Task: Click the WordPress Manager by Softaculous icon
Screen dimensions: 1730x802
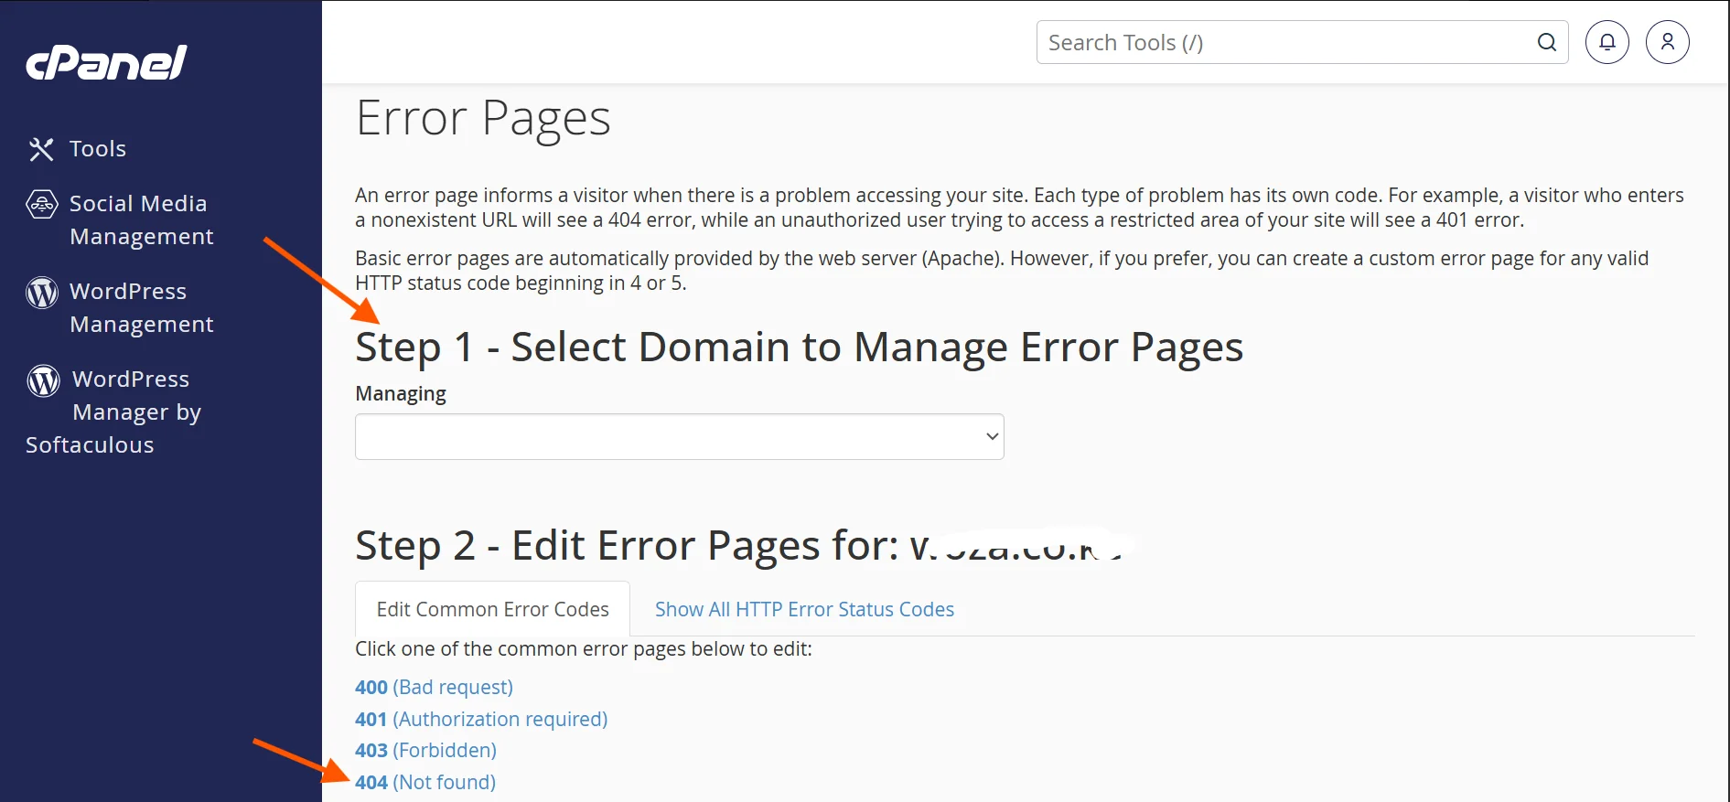Action: 44,380
